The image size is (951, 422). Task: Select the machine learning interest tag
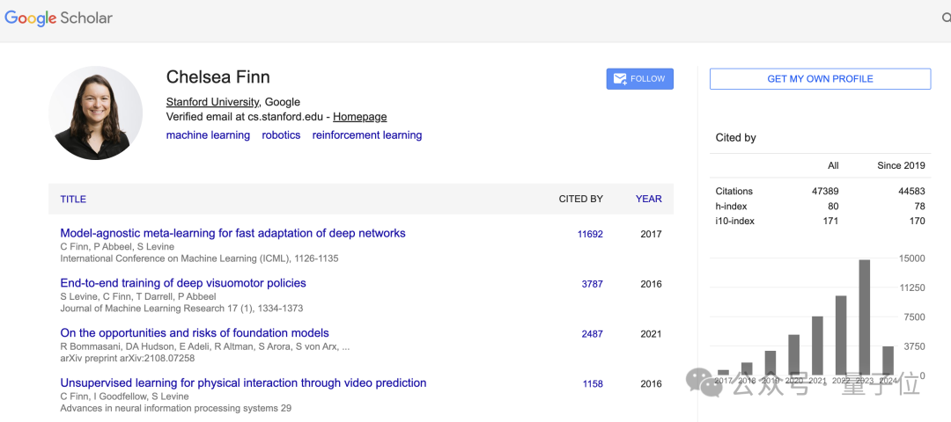click(x=208, y=135)
